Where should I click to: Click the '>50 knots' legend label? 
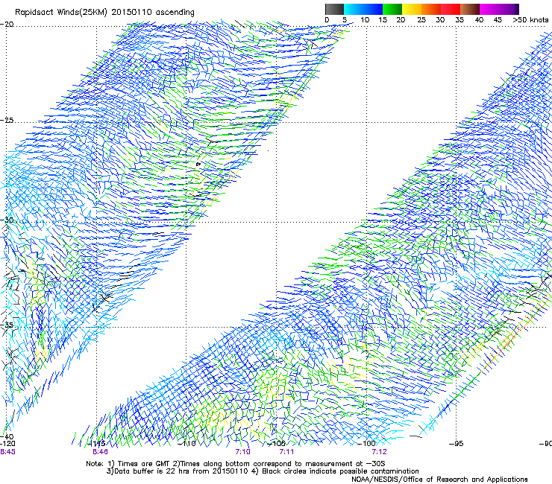(x=530, y=20)
